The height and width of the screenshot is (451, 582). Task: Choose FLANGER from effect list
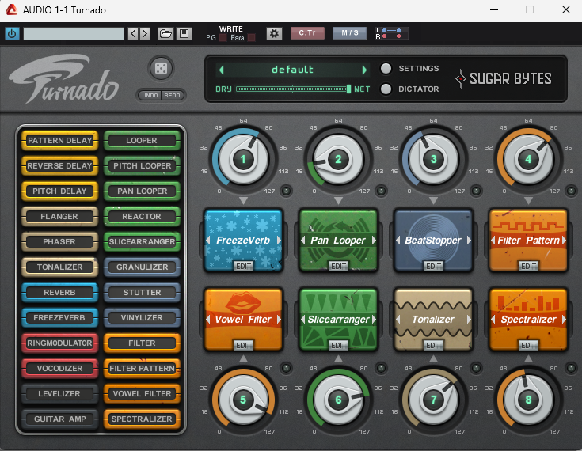click(59, 216)
